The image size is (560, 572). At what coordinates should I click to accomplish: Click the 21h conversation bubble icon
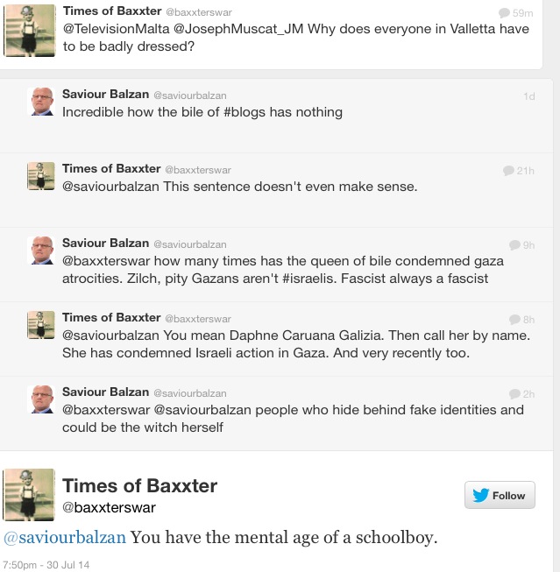click(x=508, y=171)
